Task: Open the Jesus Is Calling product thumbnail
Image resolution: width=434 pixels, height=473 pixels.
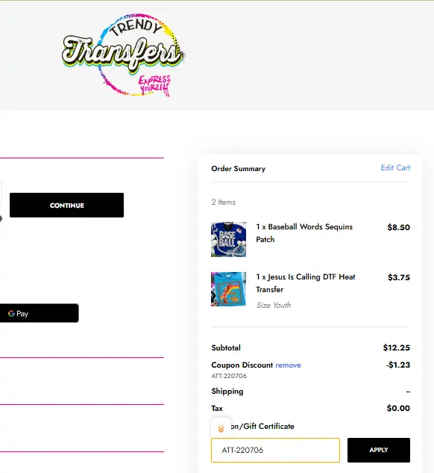Action: coord(228,289)
